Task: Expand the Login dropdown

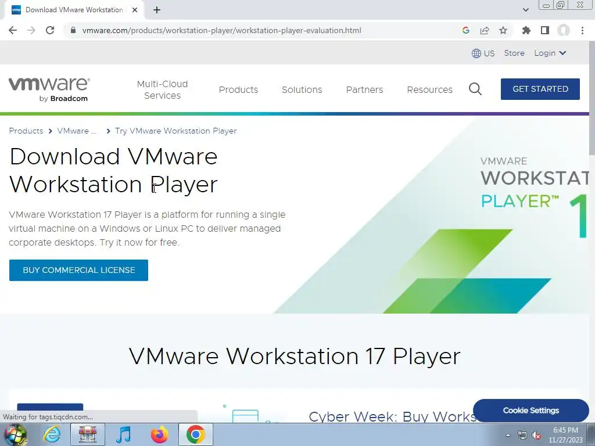Action: [x=550, y=53]
